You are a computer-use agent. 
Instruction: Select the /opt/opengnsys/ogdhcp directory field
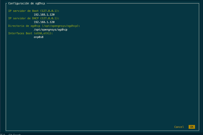pyautogui.click(x=50, y=30)
